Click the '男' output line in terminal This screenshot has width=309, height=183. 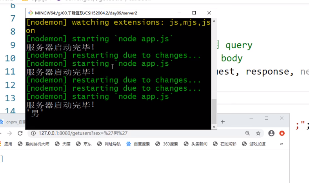[x=35, y=113]
